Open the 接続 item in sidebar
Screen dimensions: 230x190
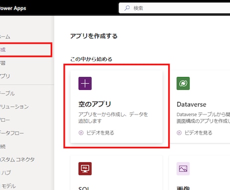click(2, 146)
